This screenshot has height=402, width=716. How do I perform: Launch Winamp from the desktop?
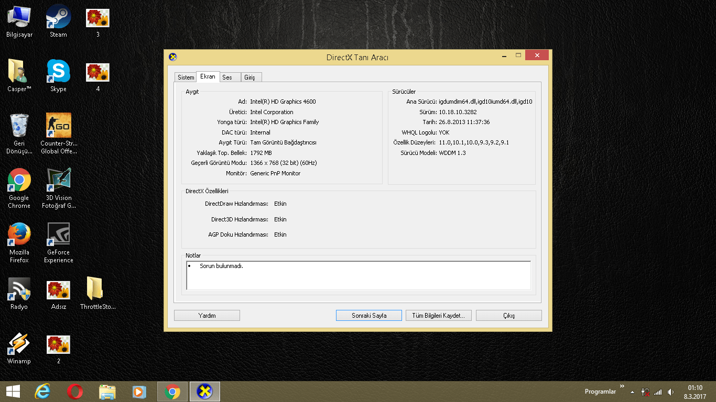(19, 348)
